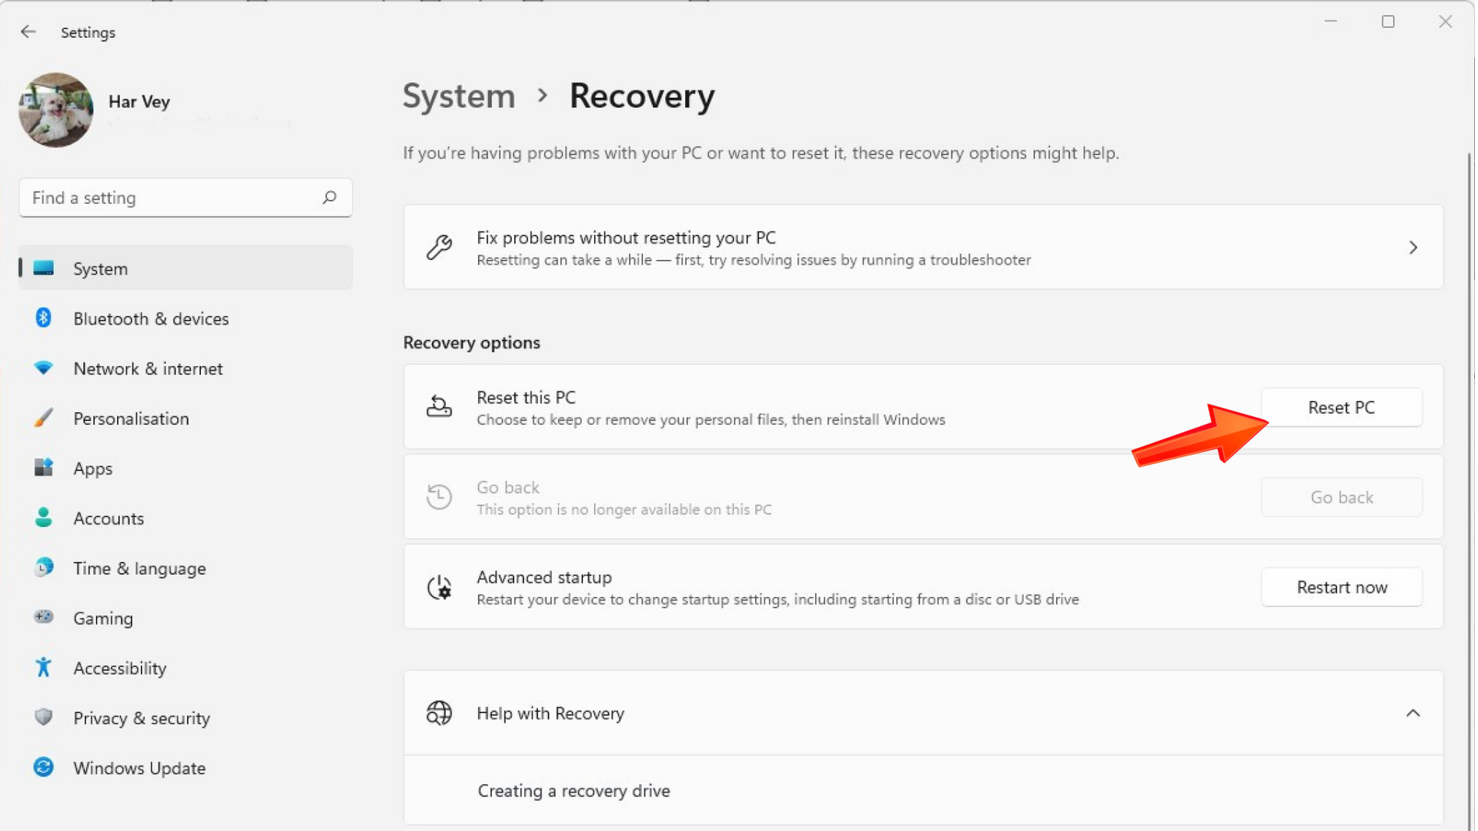
Task: Click the user profile picture icon
Action: pyautogui.click(x=55, y=111)
